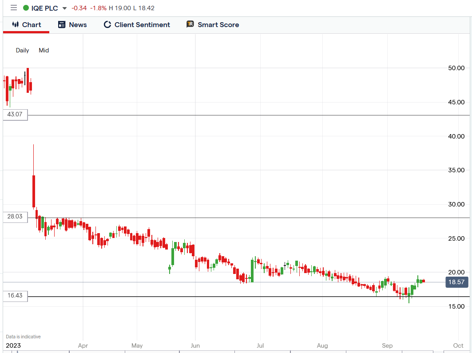Open the Smart Score tab
The height and width of the screenshot is (353, 472).
click(x=213, y=25)
